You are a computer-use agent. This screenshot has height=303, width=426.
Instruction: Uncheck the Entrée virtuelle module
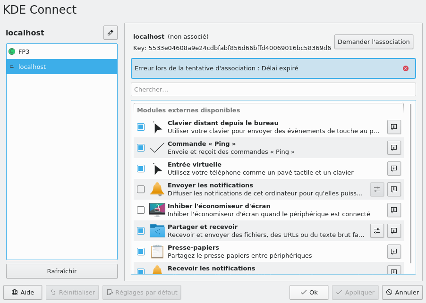tap(141, 168)
